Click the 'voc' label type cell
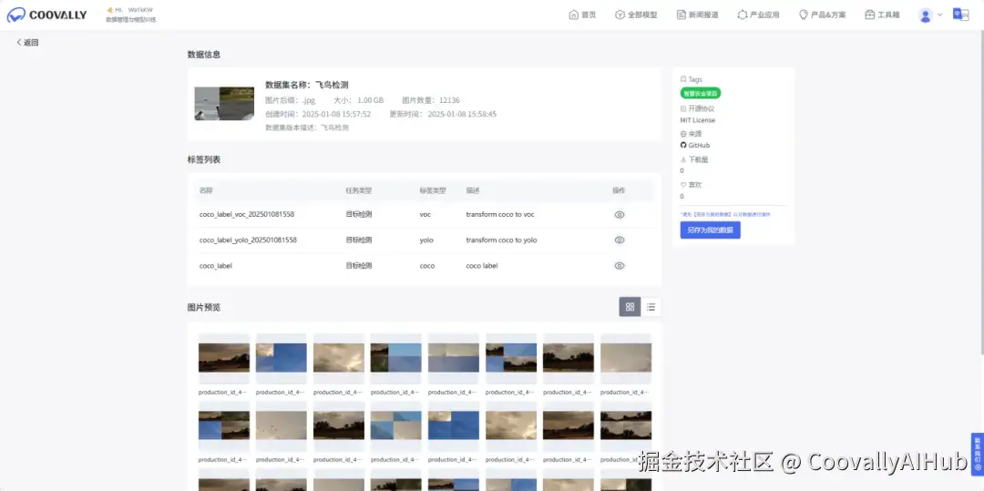This screenshot has height=491, width=984. click(x=425, y=214)
